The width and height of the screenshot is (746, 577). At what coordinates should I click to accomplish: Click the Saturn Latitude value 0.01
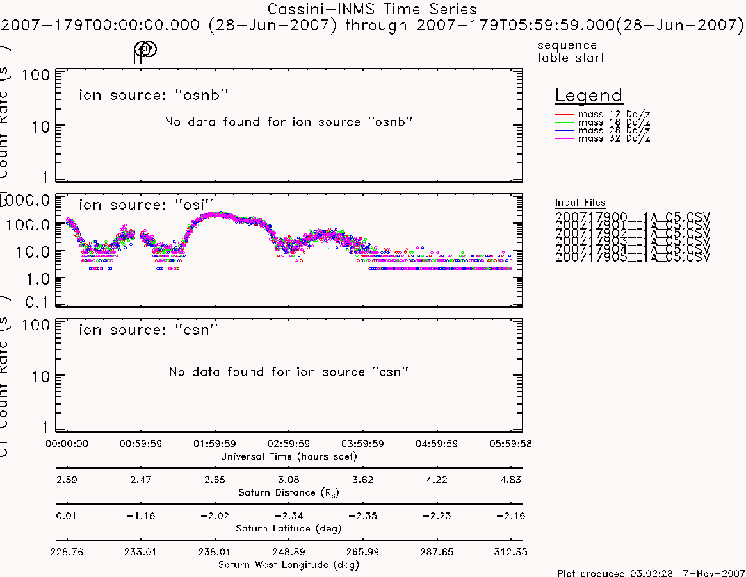pos(66,516)
